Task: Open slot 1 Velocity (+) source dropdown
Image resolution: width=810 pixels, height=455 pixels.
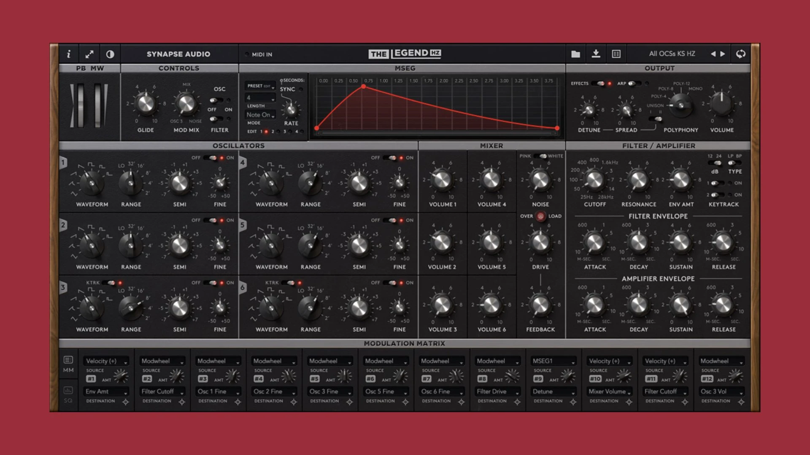Action: 106,361
